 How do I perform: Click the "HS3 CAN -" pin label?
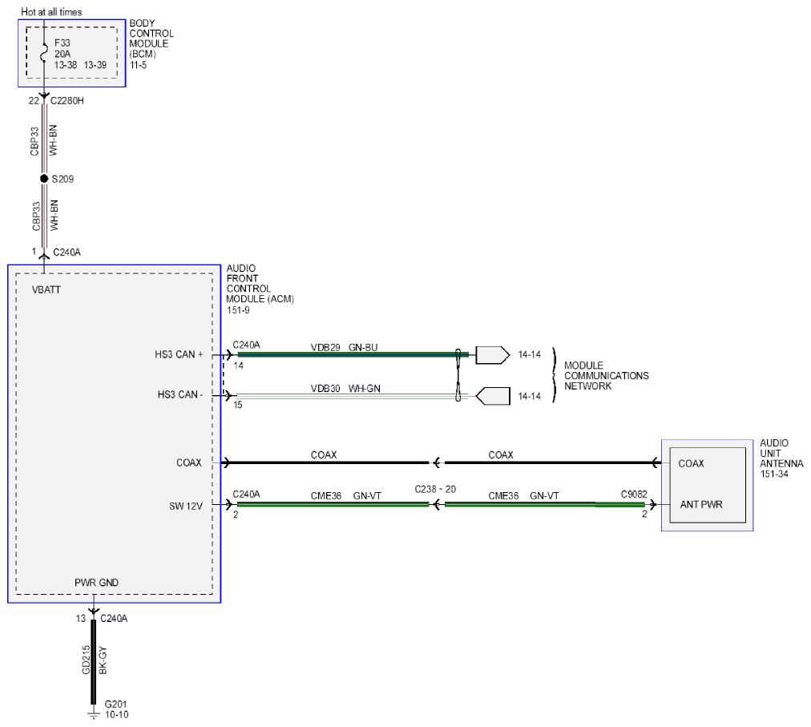click(180, 395)
